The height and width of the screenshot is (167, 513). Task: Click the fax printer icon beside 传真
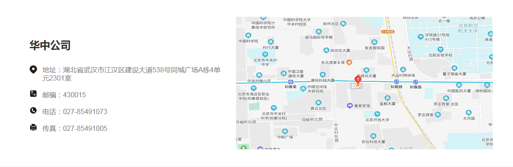tap(33, 127)
